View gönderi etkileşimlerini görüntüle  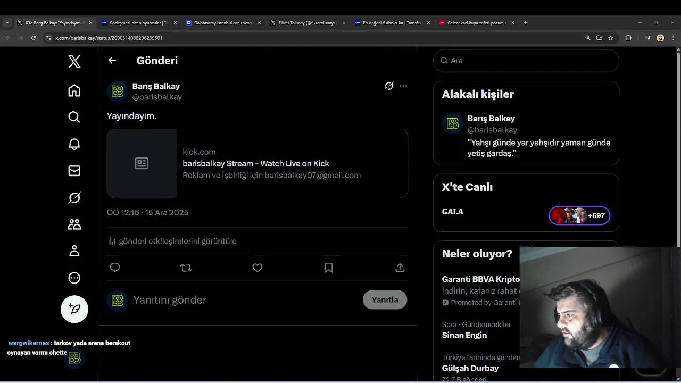click(172, 241)
